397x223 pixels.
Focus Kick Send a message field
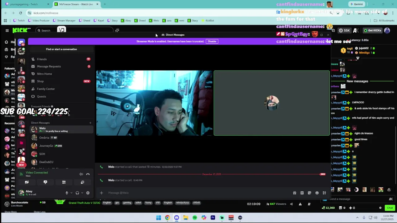coord(358,199)
